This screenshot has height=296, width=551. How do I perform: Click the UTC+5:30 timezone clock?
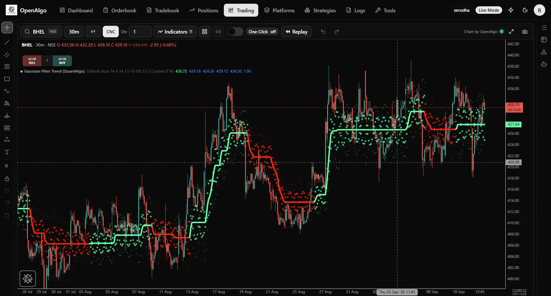click(x=519, y=292)
